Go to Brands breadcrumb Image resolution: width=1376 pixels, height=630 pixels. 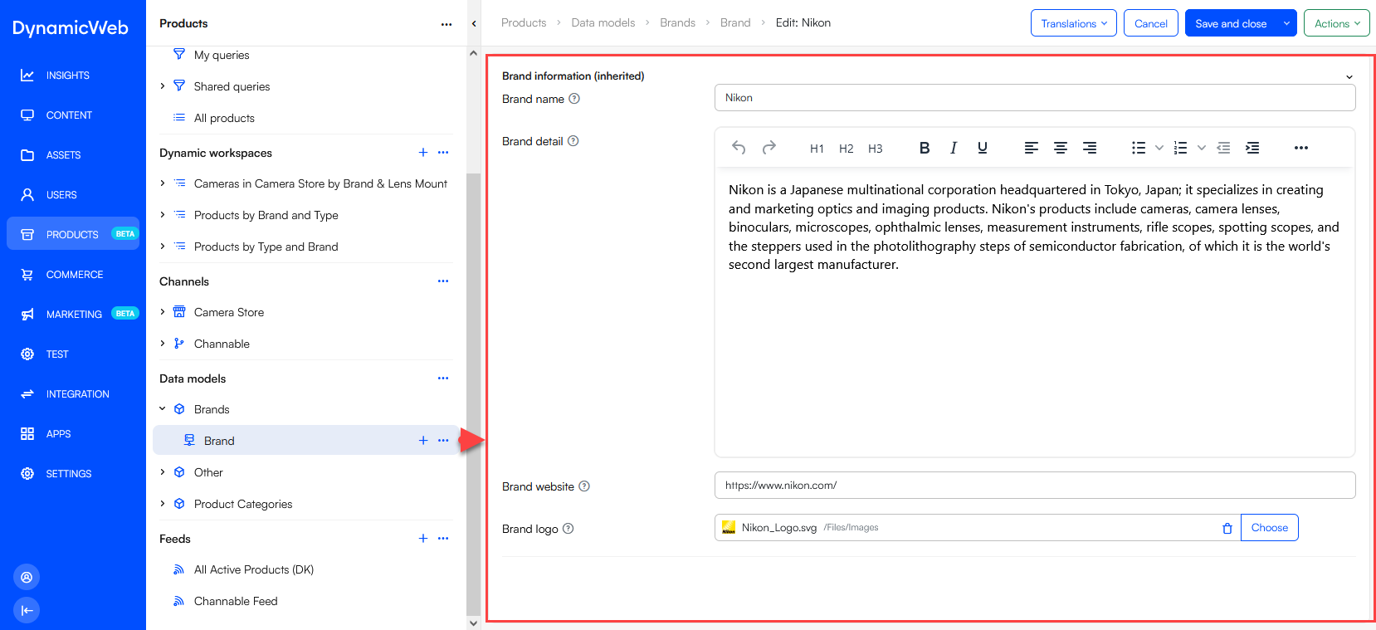pyautogui.click(x=677, y=23)
